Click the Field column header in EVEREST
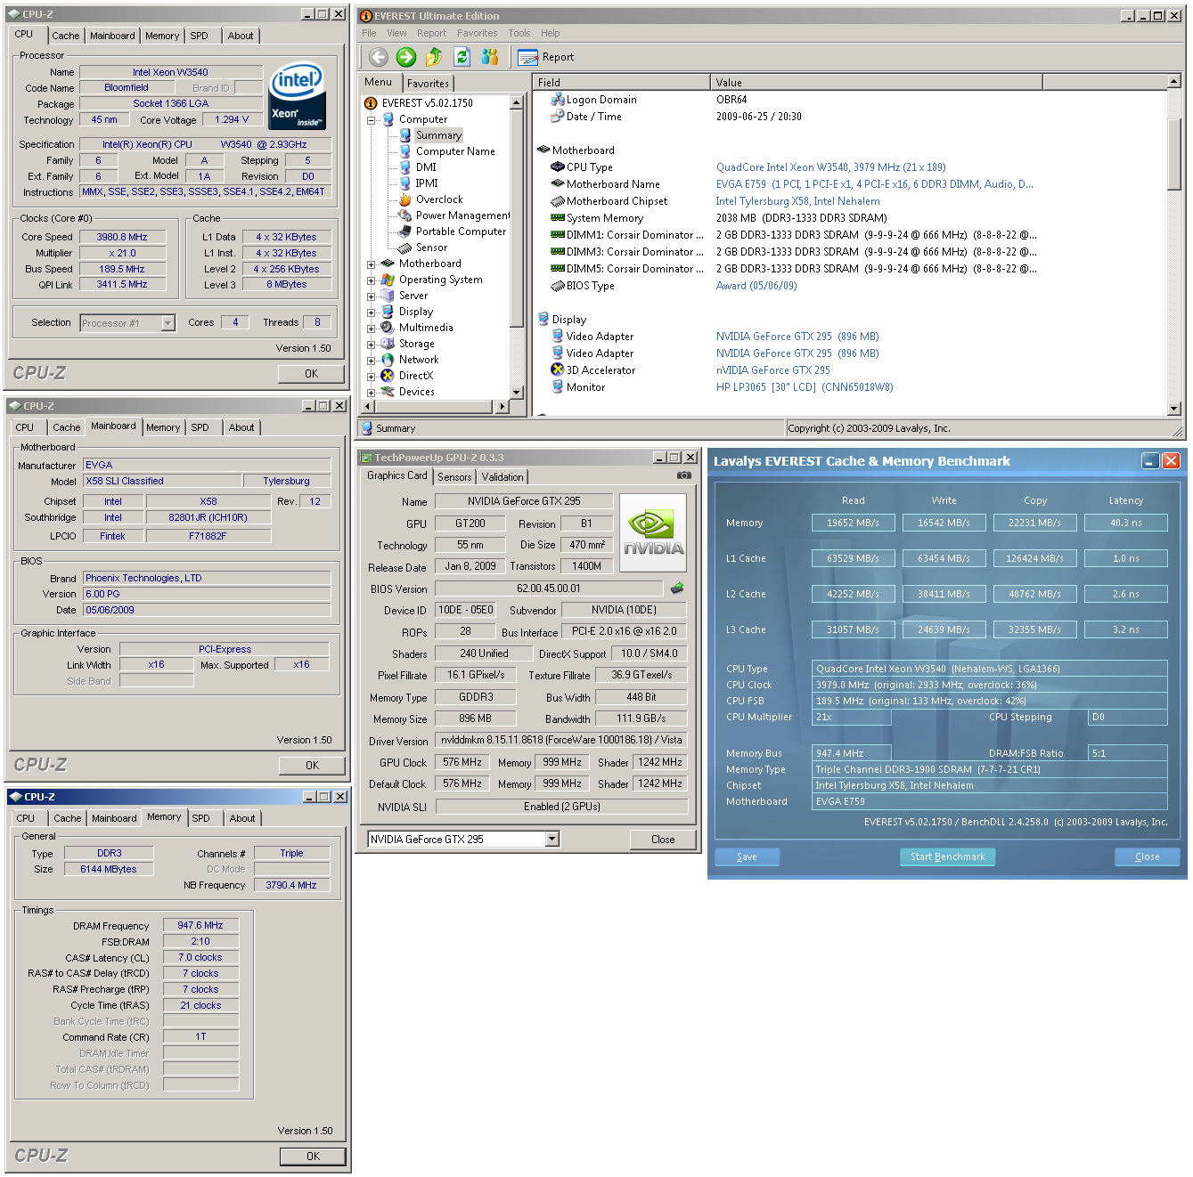The width and height of the screenshot is (1193, 1177). pyautogui.click(x=621, y=82)
